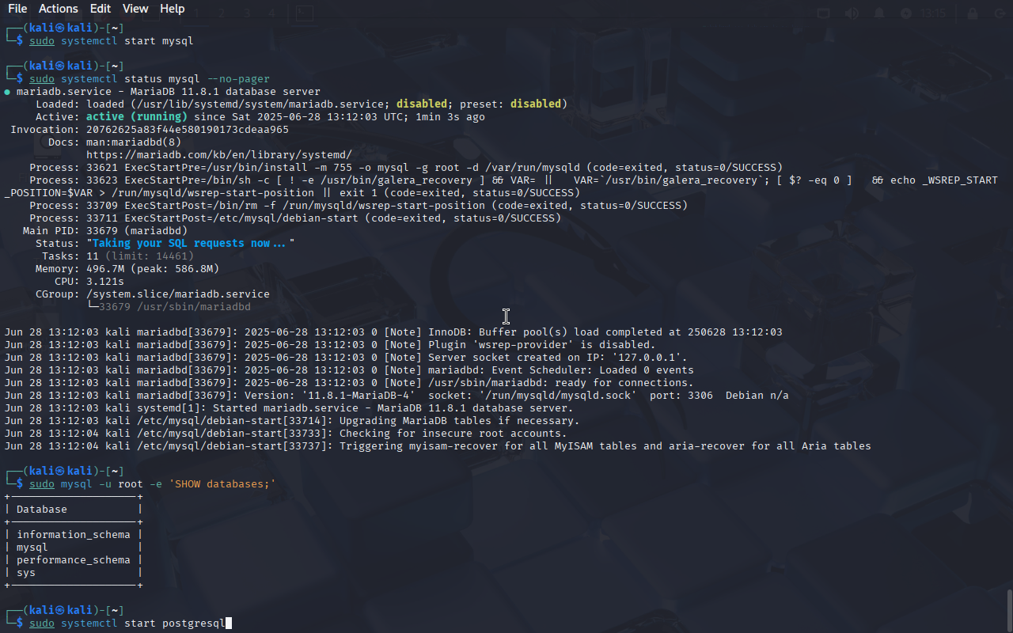
Task: Switch to workspace 1 in the panel
Action: click(197, 13)
